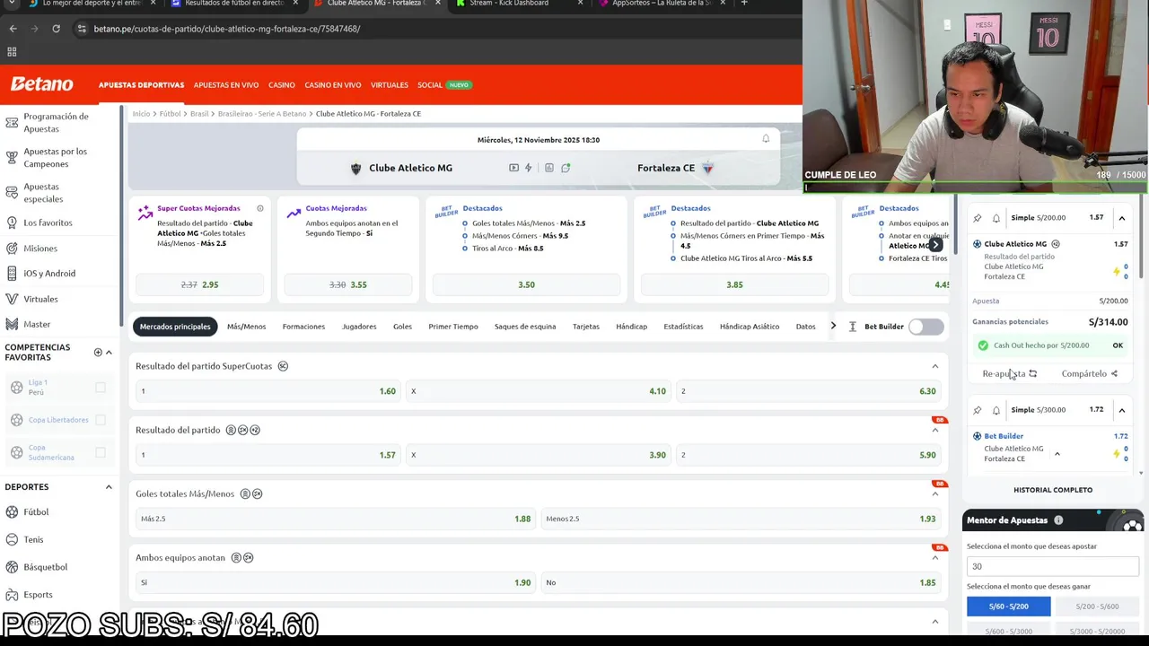Check the Copa Sudamericana favorite checkbox
The width and height of the screenshot is (1149, 646).
coord(101,452)
